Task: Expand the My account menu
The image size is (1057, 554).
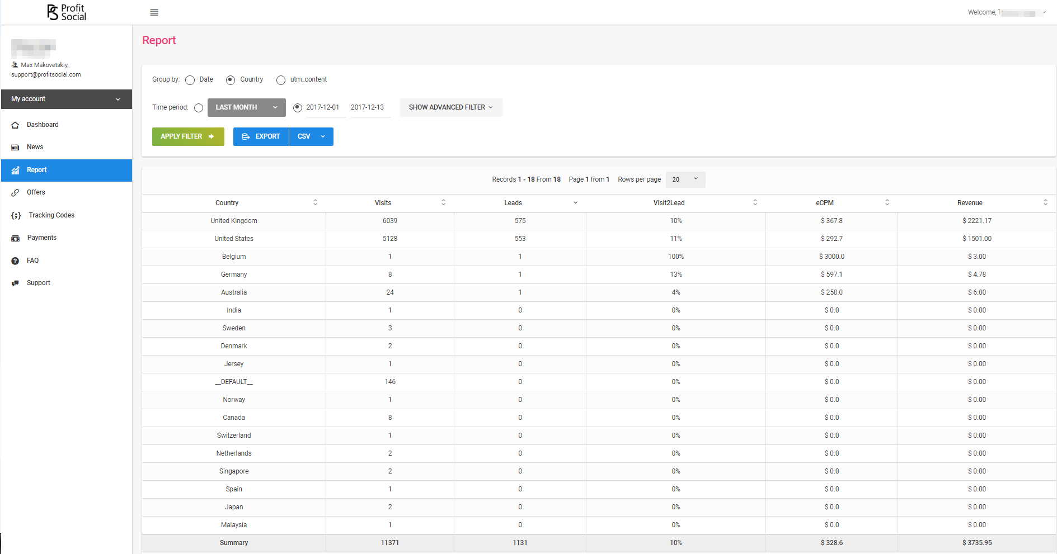Action: coord(66,99)
